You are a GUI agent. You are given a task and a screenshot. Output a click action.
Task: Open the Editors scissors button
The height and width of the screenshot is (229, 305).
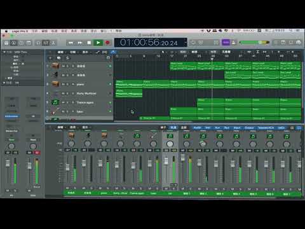53,43
